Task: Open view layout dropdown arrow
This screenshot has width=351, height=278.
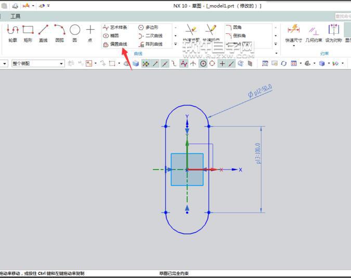Action: pyautogui.click(x=301, y=63)
